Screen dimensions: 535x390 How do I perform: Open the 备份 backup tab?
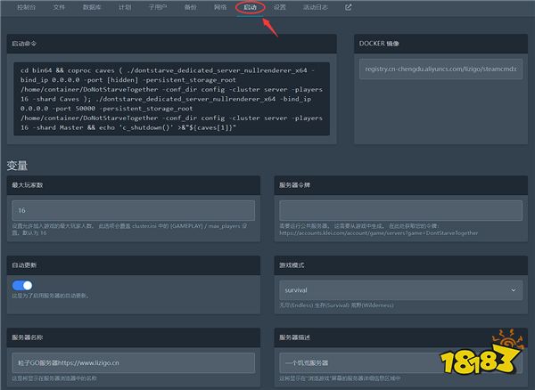[190, 7]
